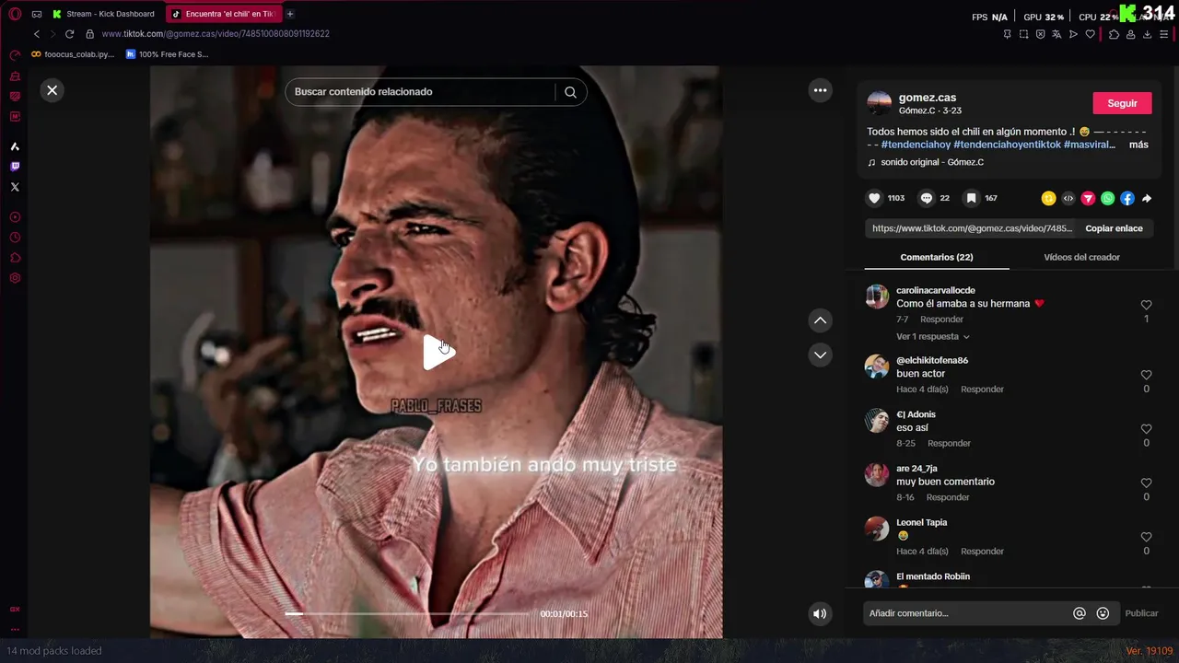Viewport: 1179px width, 663px height.
Task: Open History clock icon in sidebar
Action: 15,238
